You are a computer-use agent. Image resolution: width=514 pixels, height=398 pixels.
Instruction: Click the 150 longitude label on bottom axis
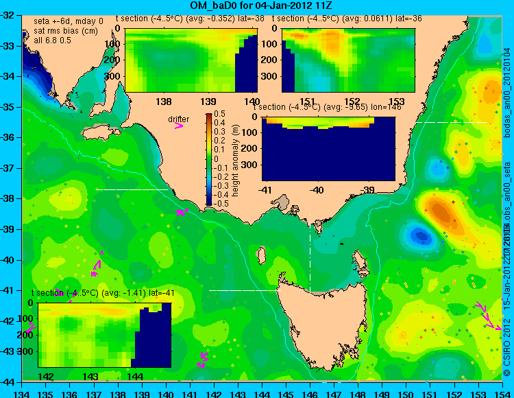point(406,394)
